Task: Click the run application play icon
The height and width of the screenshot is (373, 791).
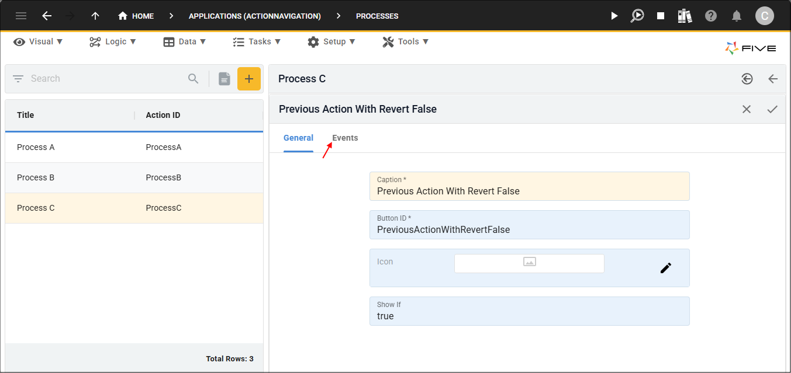Action: point(614,16)
